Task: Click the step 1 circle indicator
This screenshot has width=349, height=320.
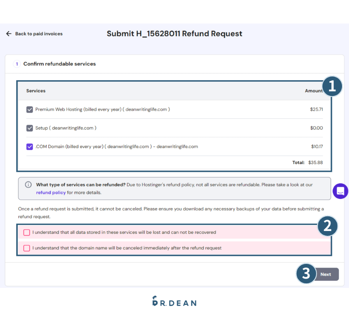Action: point(17,64)
